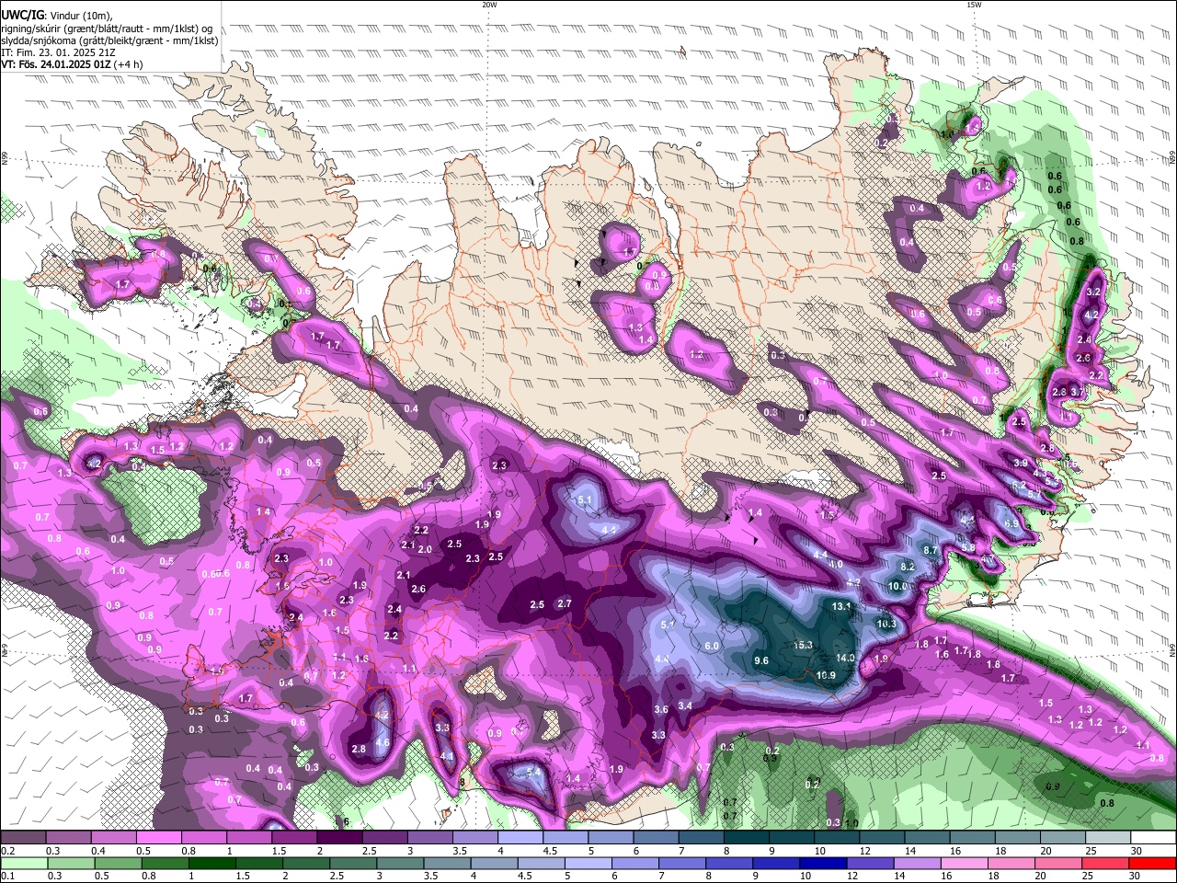Select the 13.1 precipitation value

[841, 606]
